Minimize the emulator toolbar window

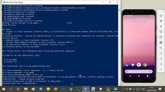159,11
